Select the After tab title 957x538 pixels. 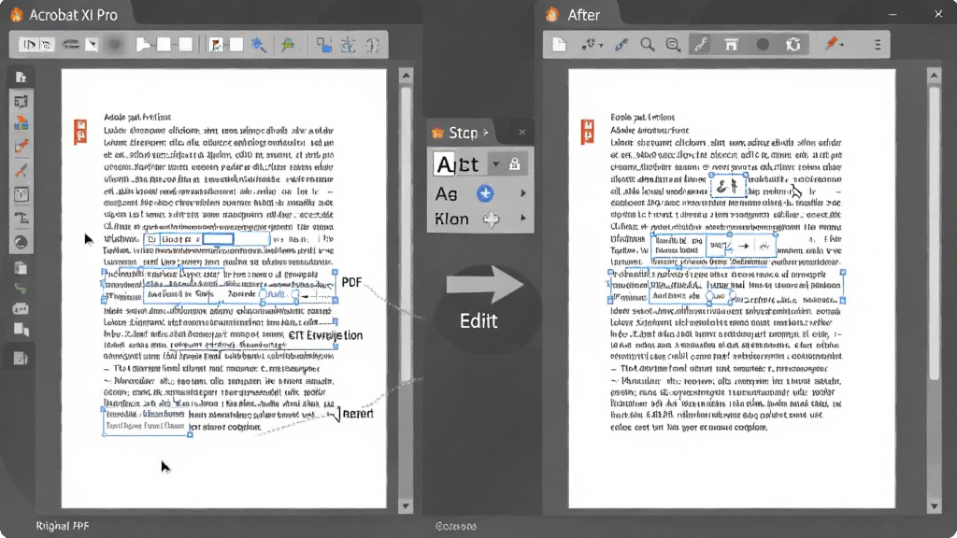583,15
